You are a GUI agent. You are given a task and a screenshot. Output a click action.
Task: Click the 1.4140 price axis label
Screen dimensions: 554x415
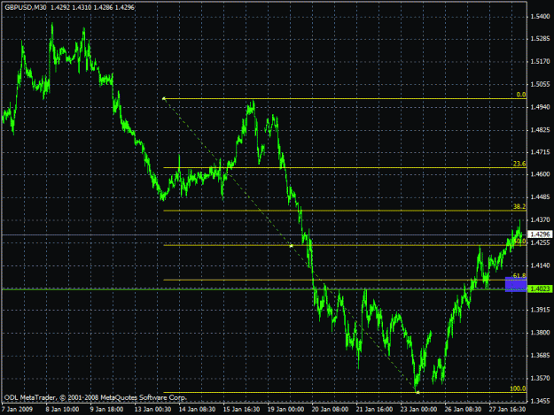pyautogui.click(x=540, y=265)
